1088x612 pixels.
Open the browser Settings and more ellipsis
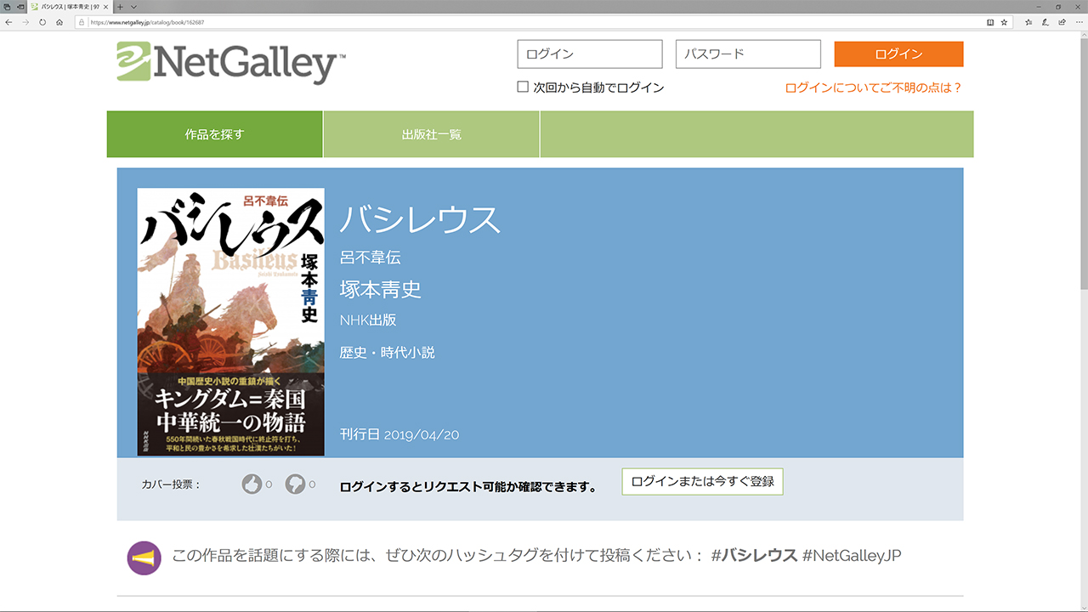[x=1079, y=22]
